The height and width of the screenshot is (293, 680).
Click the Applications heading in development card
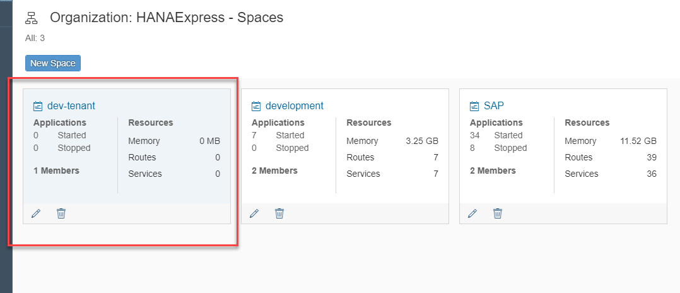278,123
